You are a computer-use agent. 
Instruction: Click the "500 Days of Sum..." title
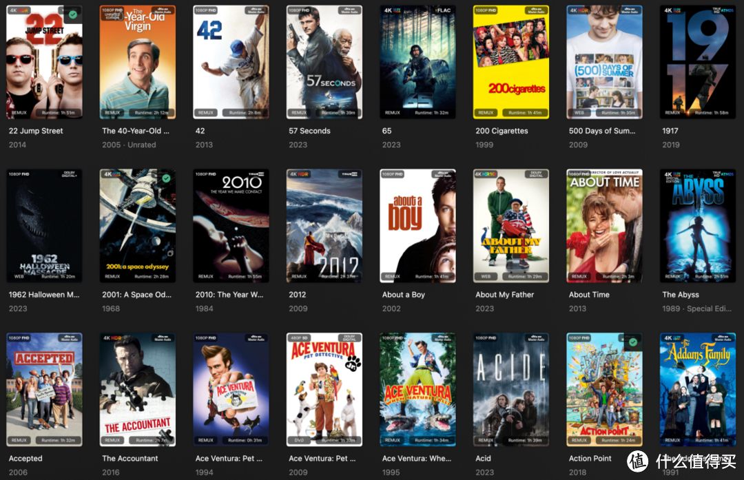pyautogui.click(x=602, y=131)
